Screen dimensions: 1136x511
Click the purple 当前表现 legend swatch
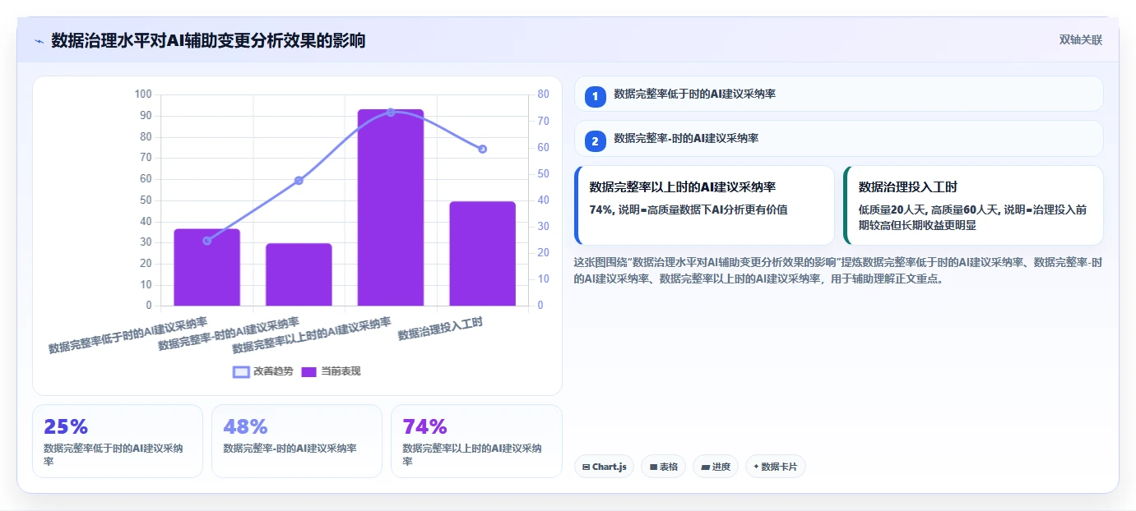[309, 371]
